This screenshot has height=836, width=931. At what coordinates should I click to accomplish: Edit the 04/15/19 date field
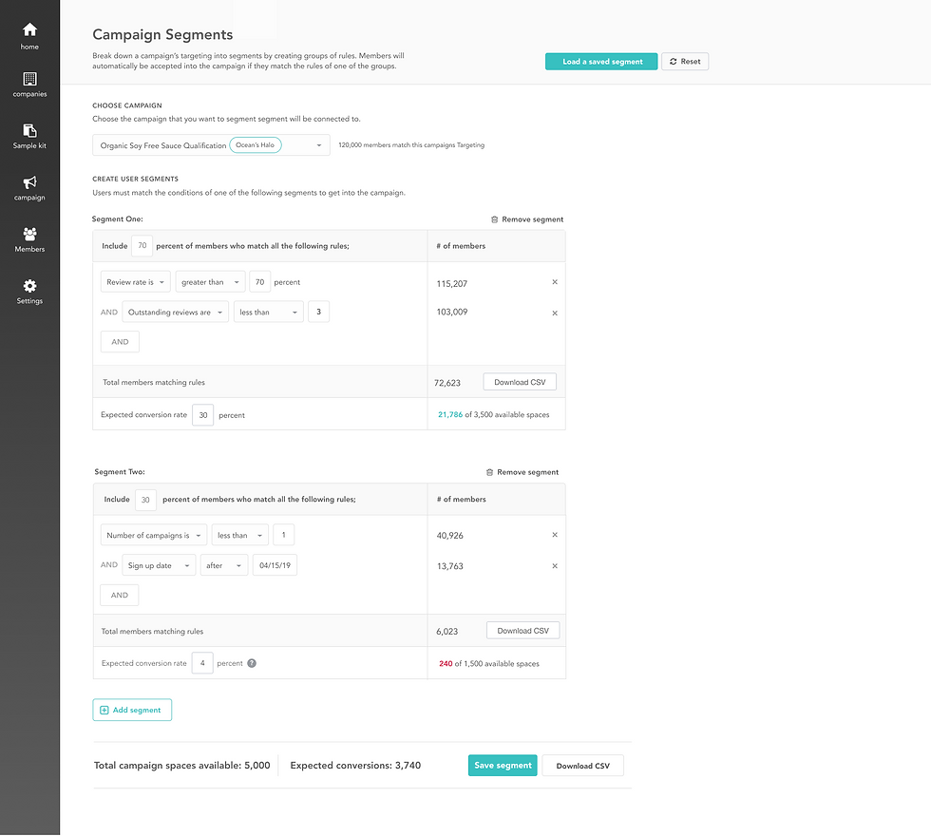pos(275,565)
